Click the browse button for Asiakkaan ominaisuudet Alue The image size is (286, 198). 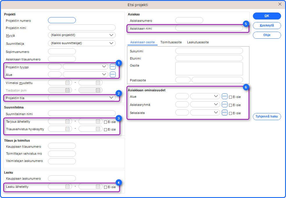pyautogui.click(x=225, y=96)
